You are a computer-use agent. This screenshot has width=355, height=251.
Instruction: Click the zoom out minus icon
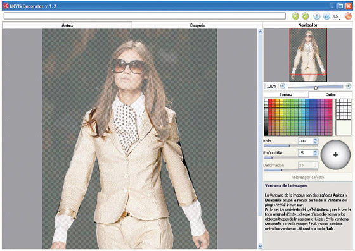pyautogui.click(x=283, y=86)
